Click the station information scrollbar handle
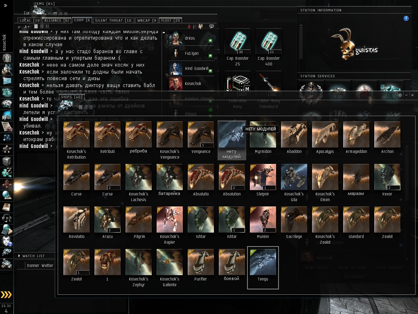The image size is (418, 314). click(301, 43)
